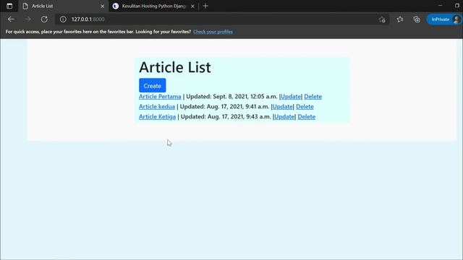
Task: Reload the page with the refresh icon
Action: pyautogui.click(x=44, y=19)
